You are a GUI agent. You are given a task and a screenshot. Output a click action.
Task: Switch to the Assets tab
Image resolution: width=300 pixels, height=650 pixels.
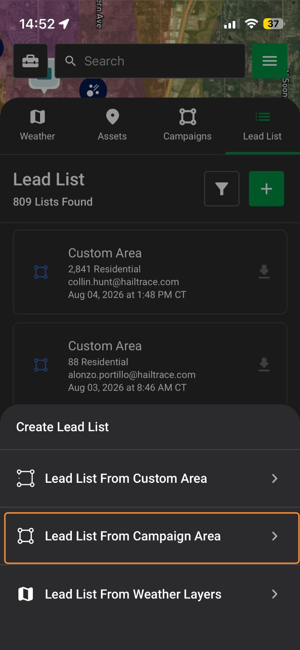click(x=112, y=125)
